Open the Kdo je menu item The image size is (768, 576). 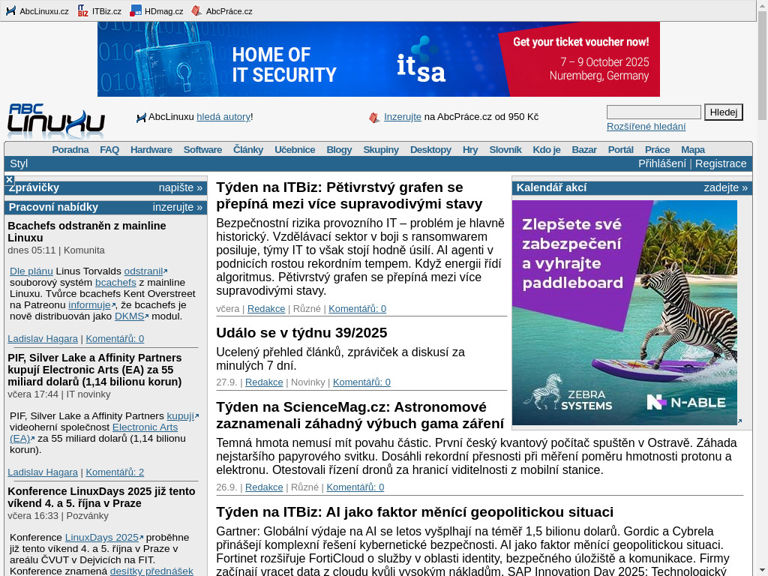pos(546,149)
